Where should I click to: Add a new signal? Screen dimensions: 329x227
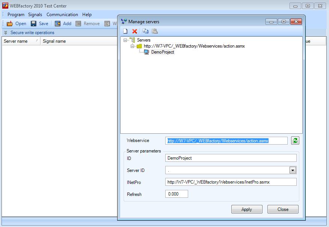(63, 23)
